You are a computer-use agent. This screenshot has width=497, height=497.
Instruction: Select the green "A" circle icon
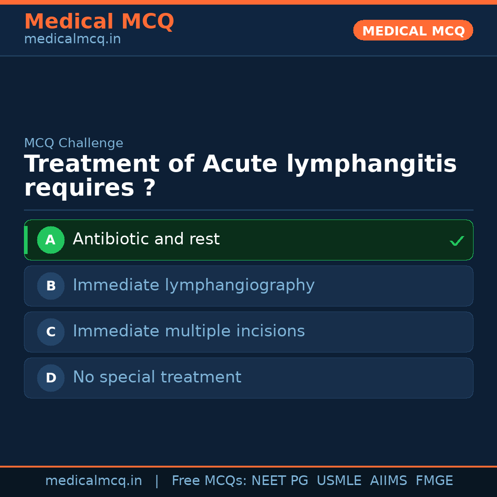[51, 240]
